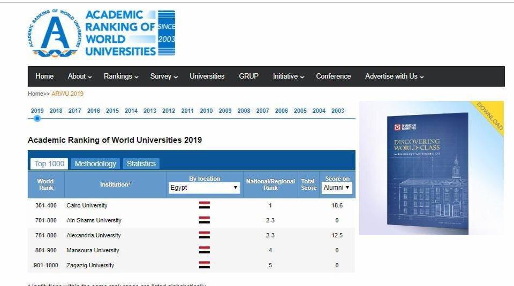Click the 18.6 alumni score cell
This screenshot has height=286, width=514.
click(337, 205)
